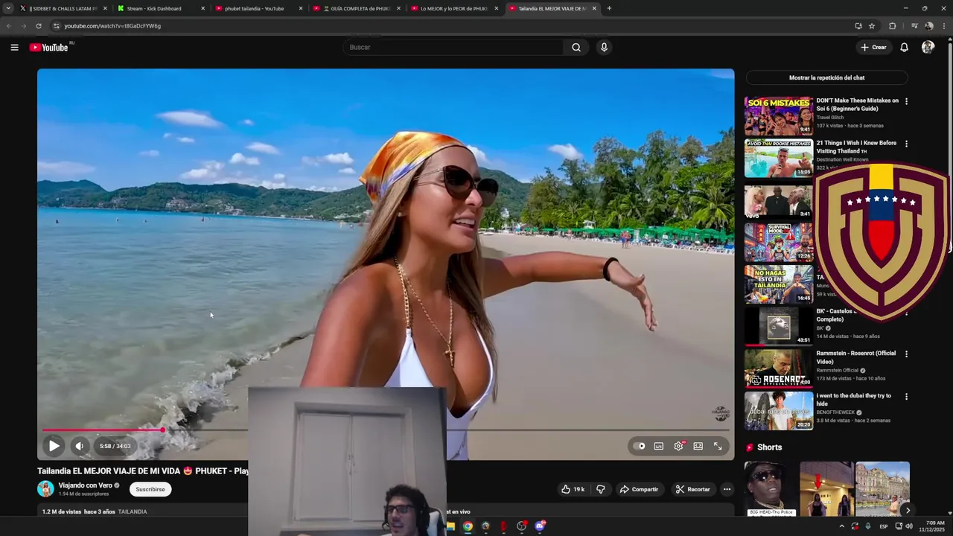
Task: Toggle the autoplay switch
Action: point(640,446)
